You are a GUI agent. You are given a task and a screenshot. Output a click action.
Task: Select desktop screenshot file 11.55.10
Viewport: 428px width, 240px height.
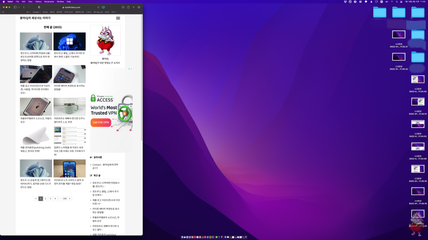click(418, 169)
